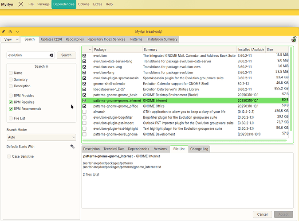This screenshot has height=221, width=299.
Task: Select the evolution-data-server-lang row
Action: [185, 61]
